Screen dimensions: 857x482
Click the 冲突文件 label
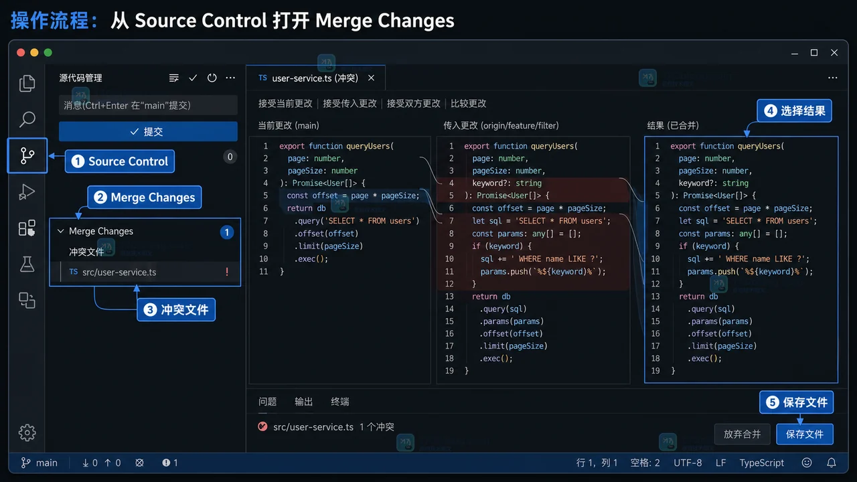pos(86,252)
